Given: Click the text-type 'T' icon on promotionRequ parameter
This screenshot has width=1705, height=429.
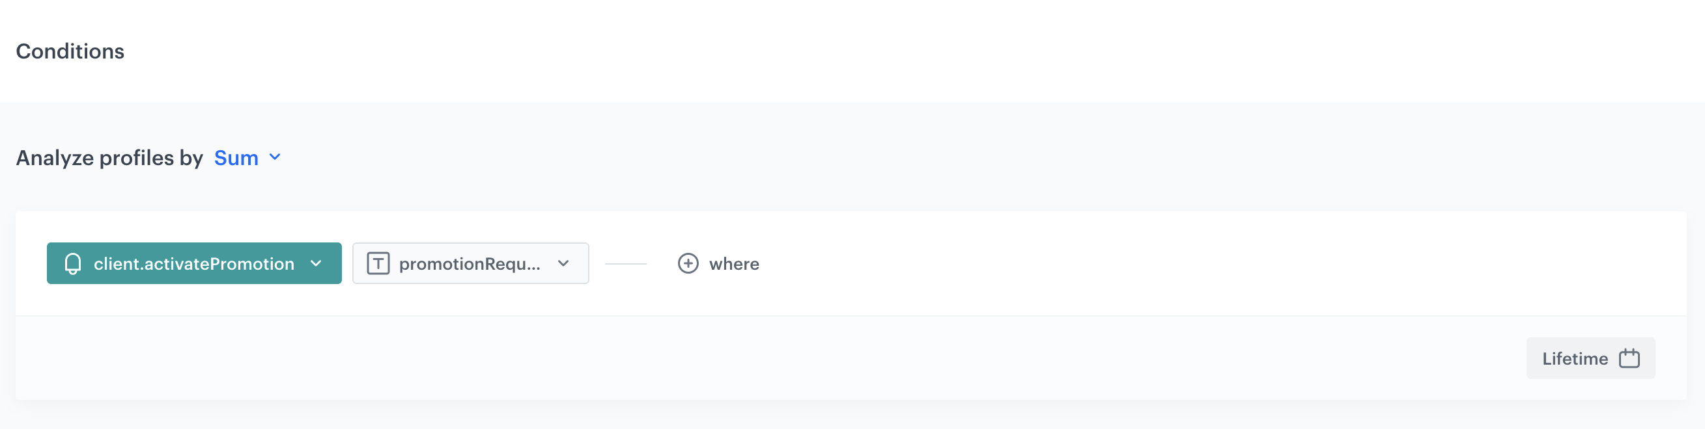Looking at the screenshot, I should [377, 263].
